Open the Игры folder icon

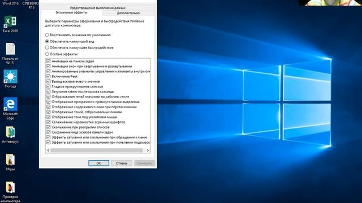click(x=10, y=162)
